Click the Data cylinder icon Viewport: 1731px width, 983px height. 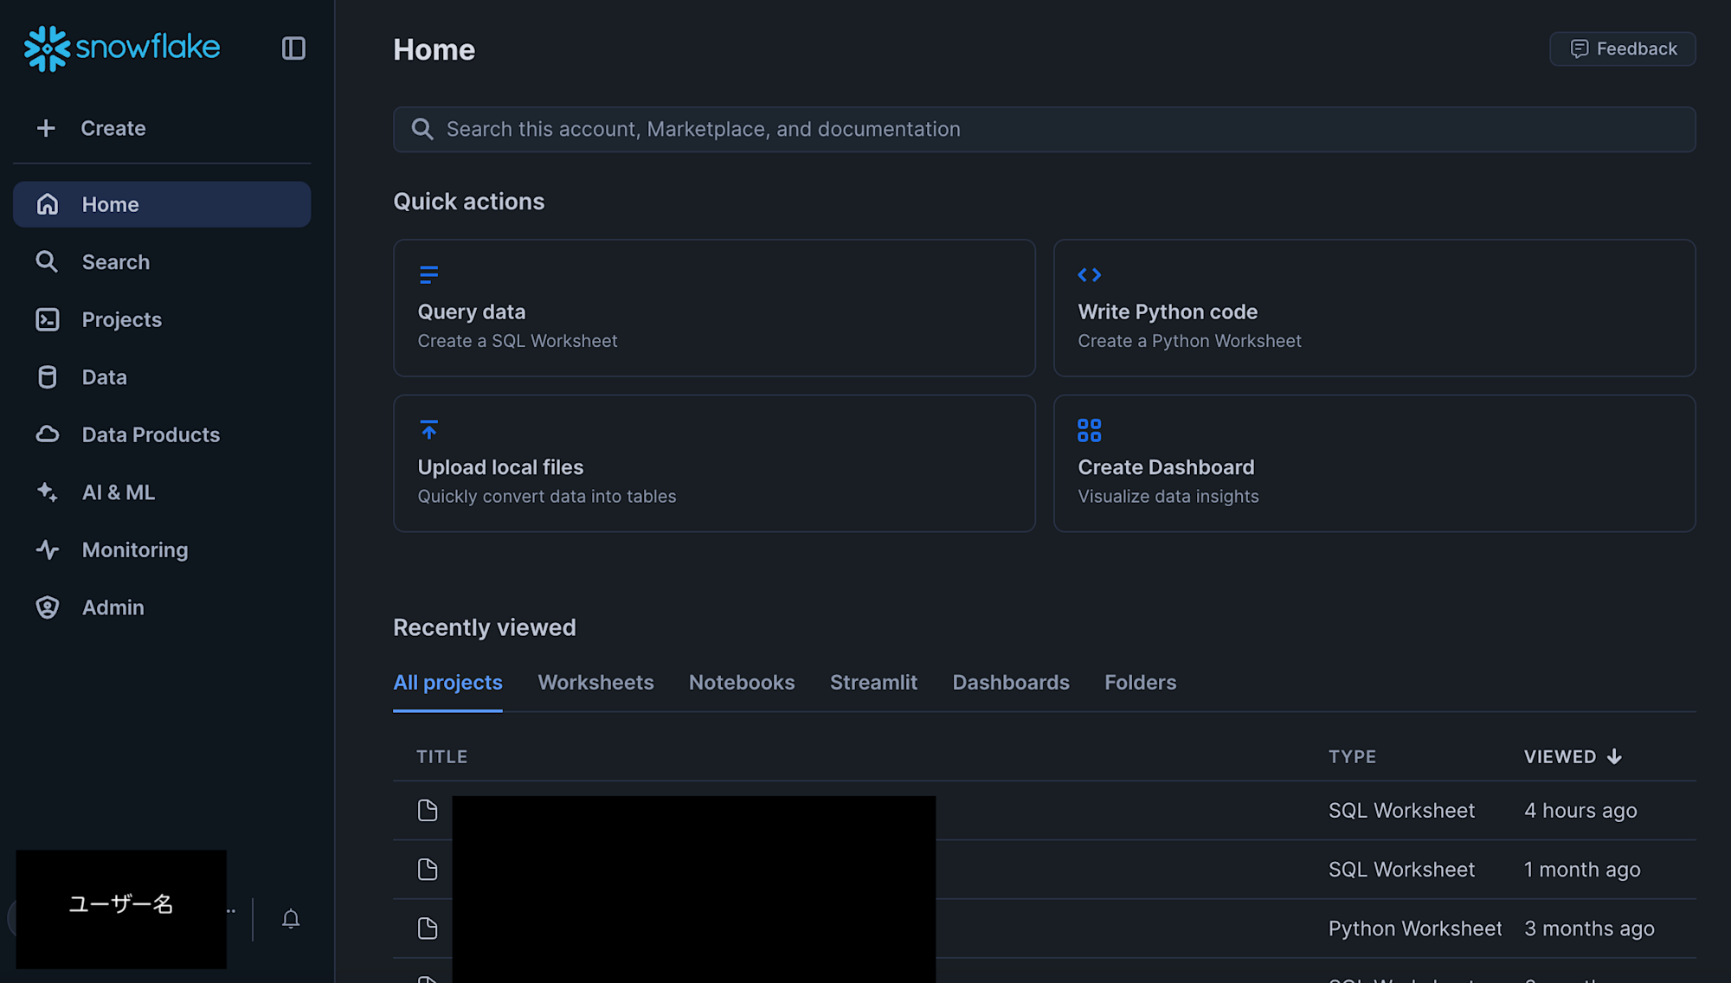pyautogui.click(x=48, y=377)
